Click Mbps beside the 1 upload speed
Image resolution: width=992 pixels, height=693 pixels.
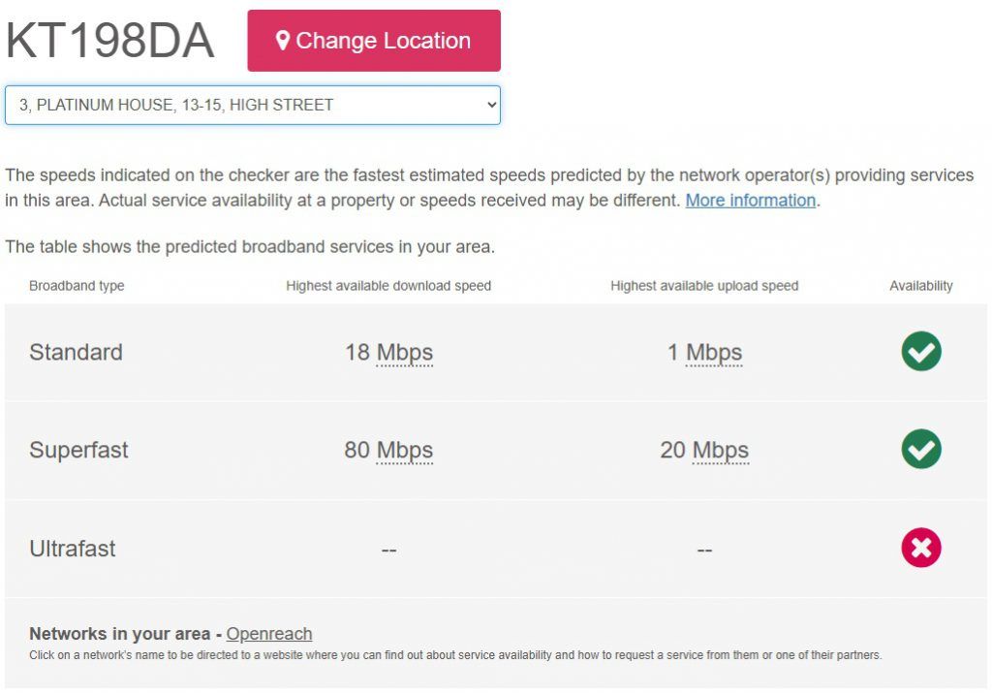coord(714,352)
